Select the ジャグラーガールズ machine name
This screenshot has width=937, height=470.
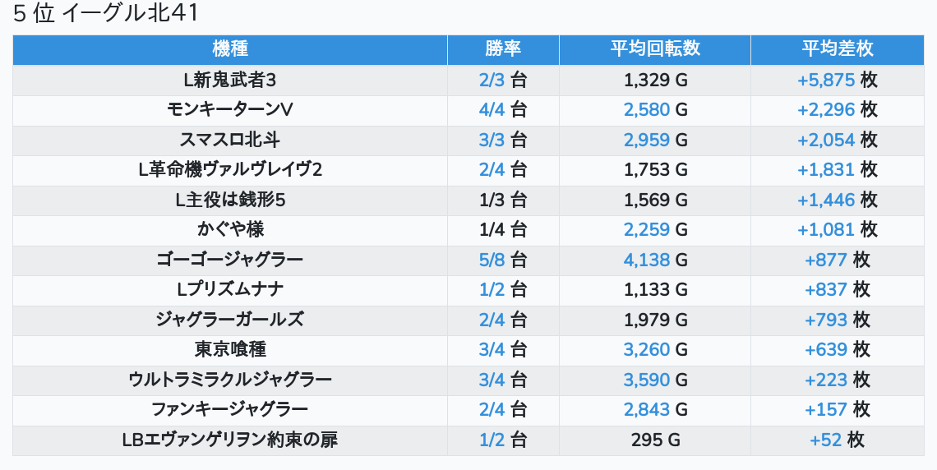pyautogui.click(x=230, y=320)
